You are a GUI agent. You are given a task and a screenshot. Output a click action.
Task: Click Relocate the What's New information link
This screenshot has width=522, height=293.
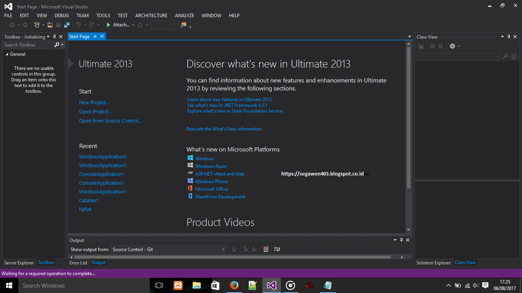tap(224, 129)
